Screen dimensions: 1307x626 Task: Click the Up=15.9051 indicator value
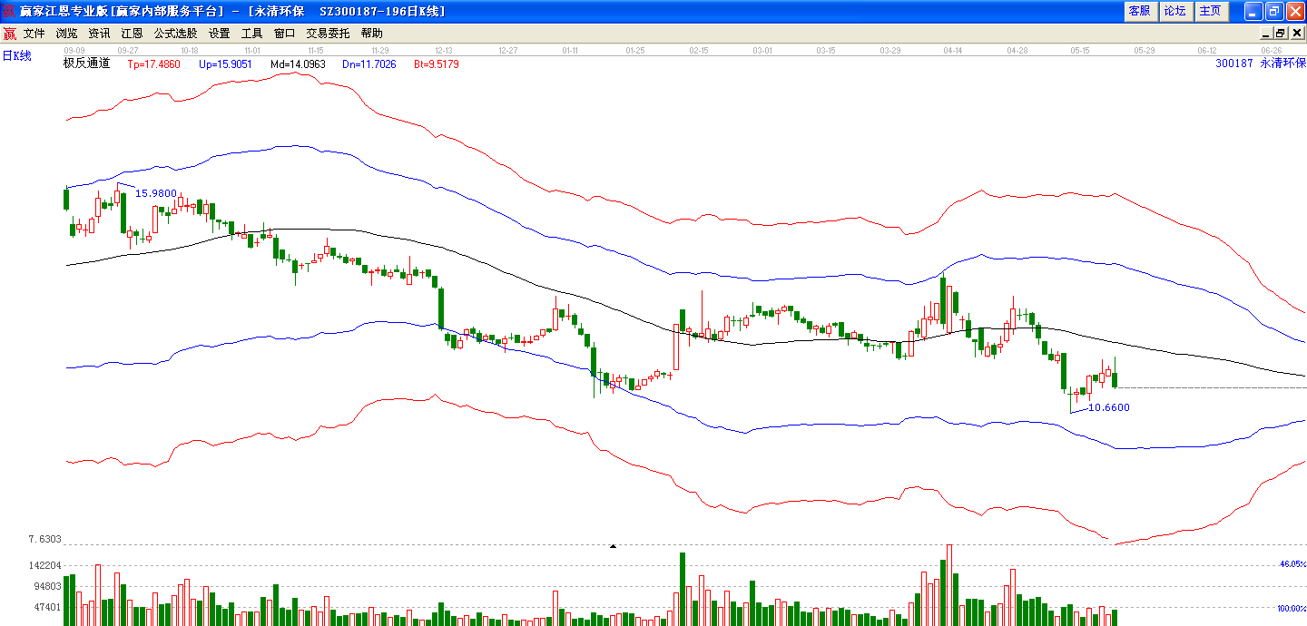click(226, 64)
